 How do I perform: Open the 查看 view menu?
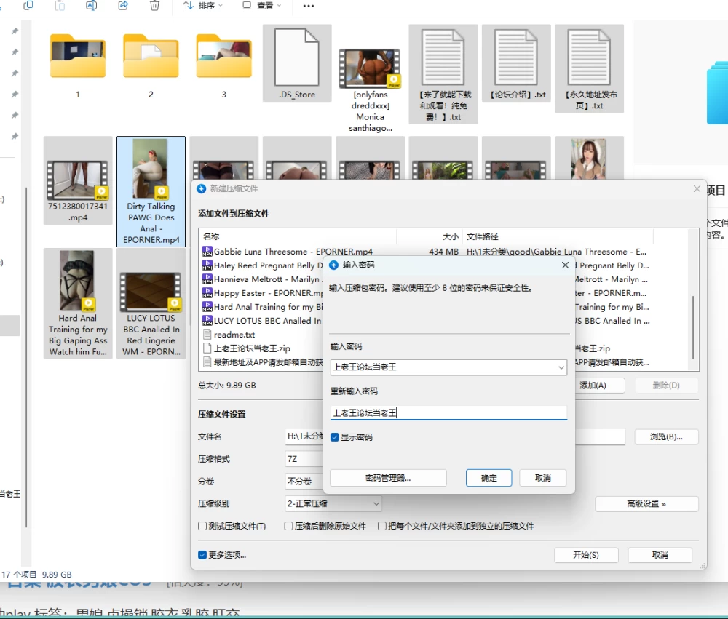[262, 6]
